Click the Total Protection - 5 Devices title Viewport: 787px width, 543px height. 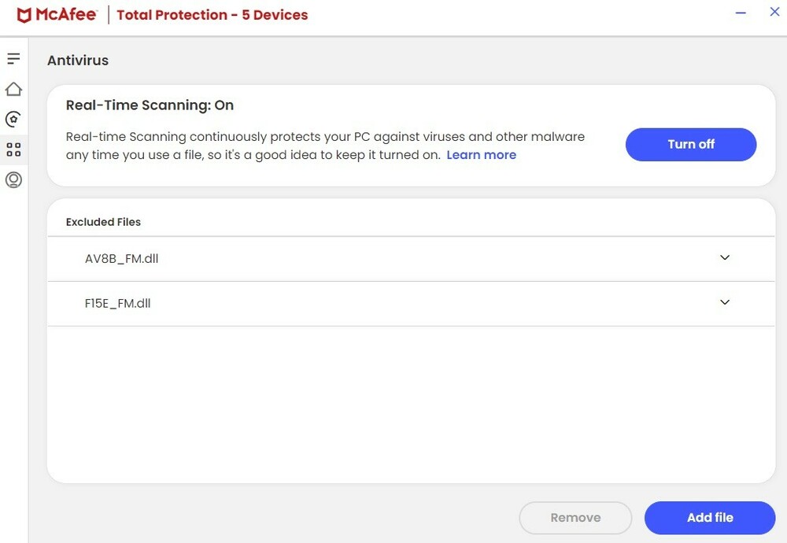point(212,15)
